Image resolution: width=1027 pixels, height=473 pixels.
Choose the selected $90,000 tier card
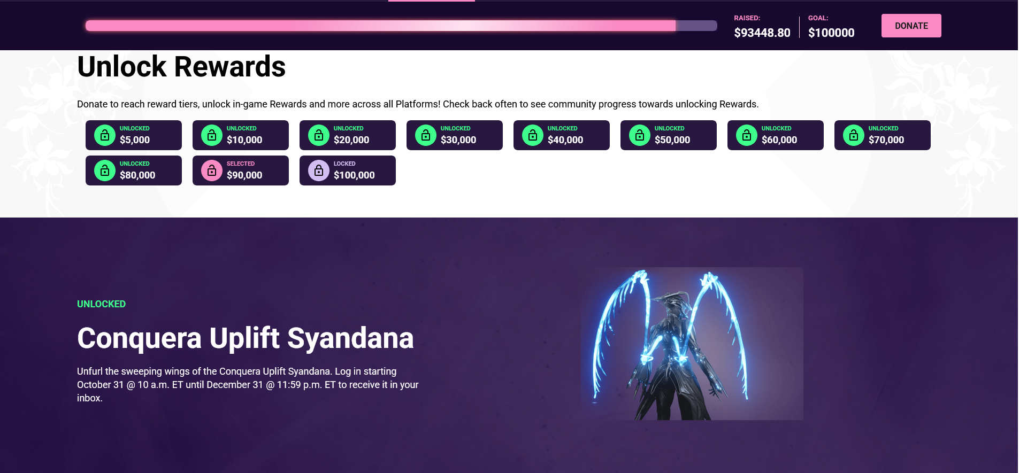241,170
